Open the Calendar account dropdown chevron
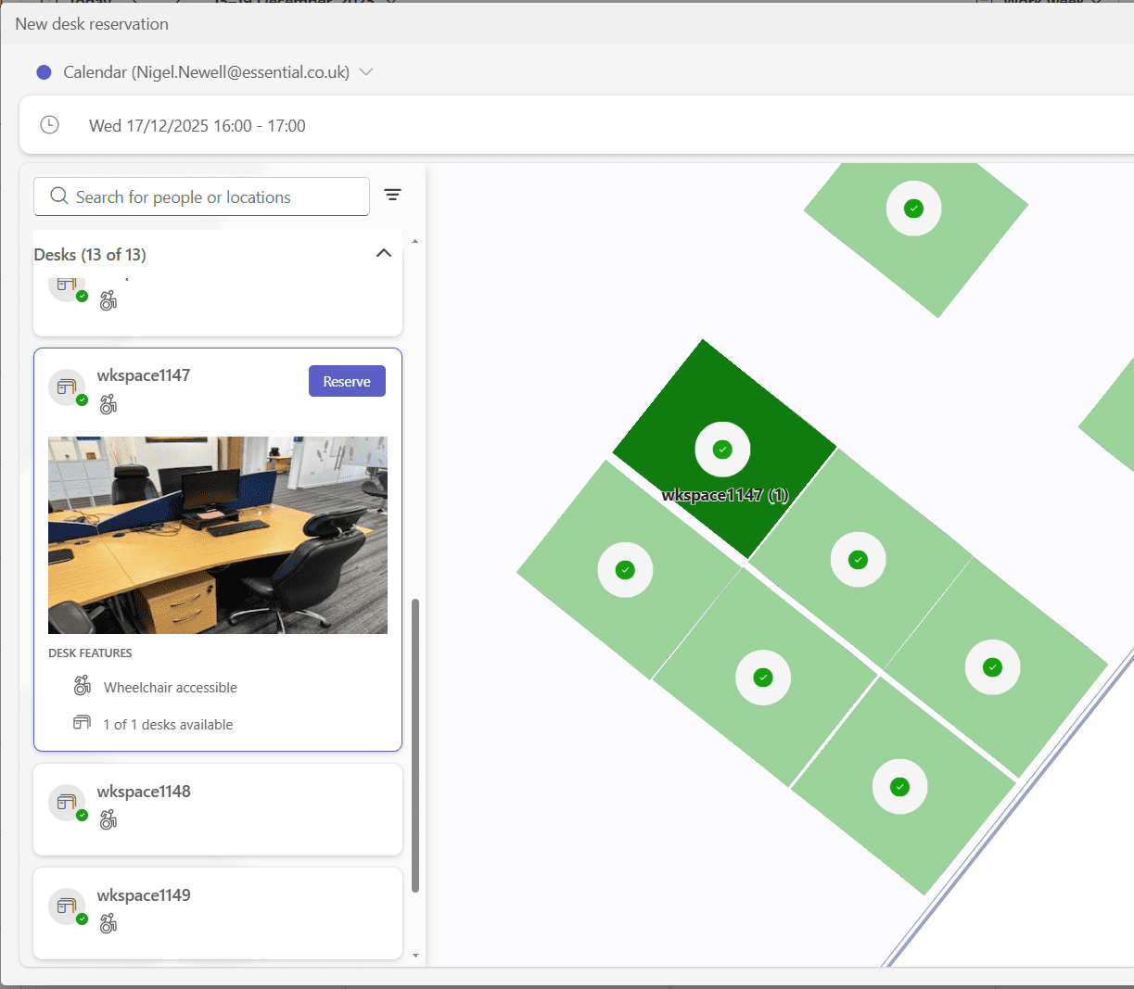The image size is (1134, 989). click(366, 72)
